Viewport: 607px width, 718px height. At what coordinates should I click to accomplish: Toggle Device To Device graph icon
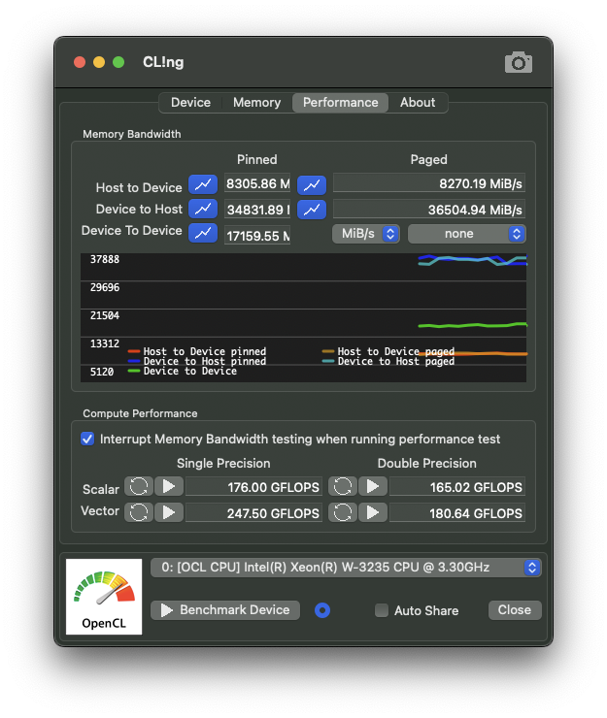203,233
